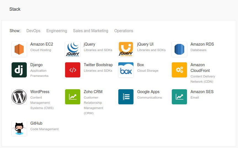Open the GitHub name link

tap(36, 123)
